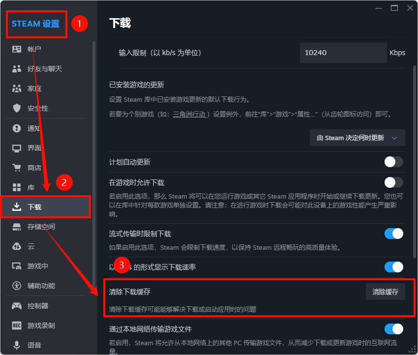Click the drive icon beside 存储空间
Viewport: 418px width, 355px height.
pos(17,227)
